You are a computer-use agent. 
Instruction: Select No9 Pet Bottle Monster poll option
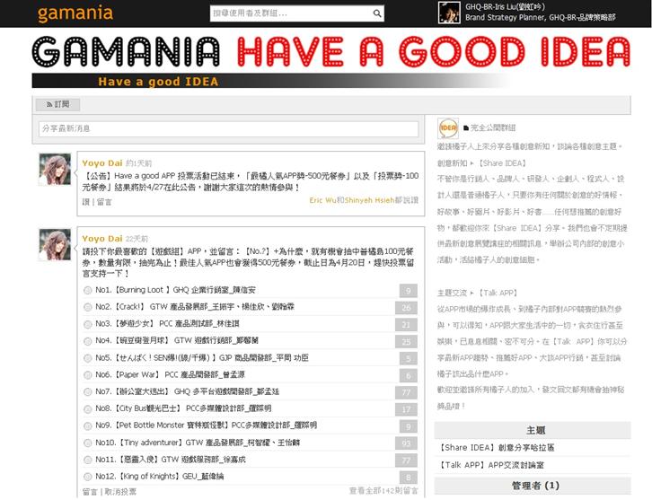point(87,426)
